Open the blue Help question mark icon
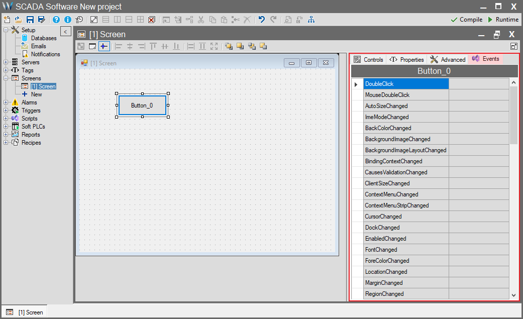This screenshot has height=319, width=523. [56, 20]
